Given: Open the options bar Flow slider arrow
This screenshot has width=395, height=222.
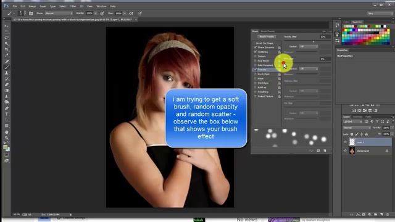Looking at the screenshot, I should click(x=125, y=14).
